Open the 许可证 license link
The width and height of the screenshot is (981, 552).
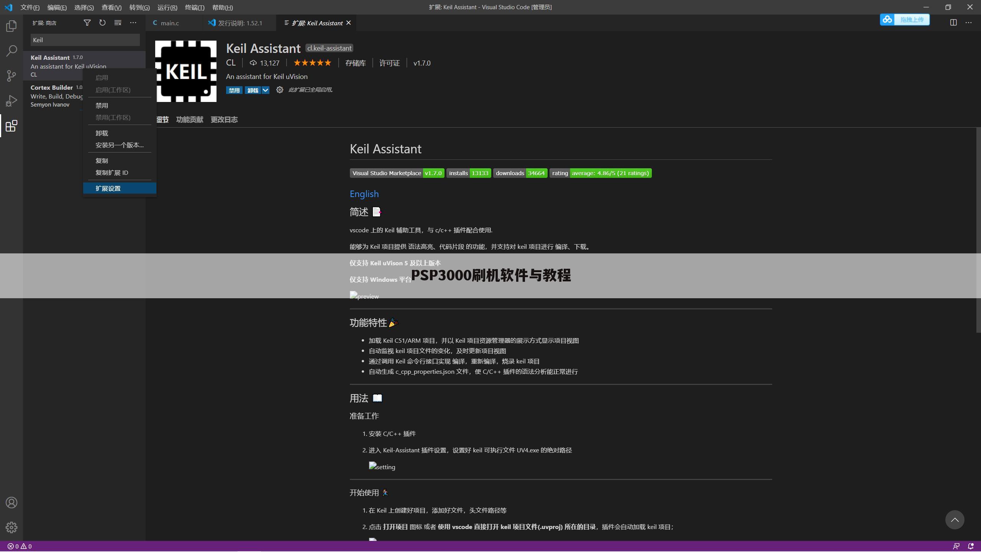pos(389,63)
